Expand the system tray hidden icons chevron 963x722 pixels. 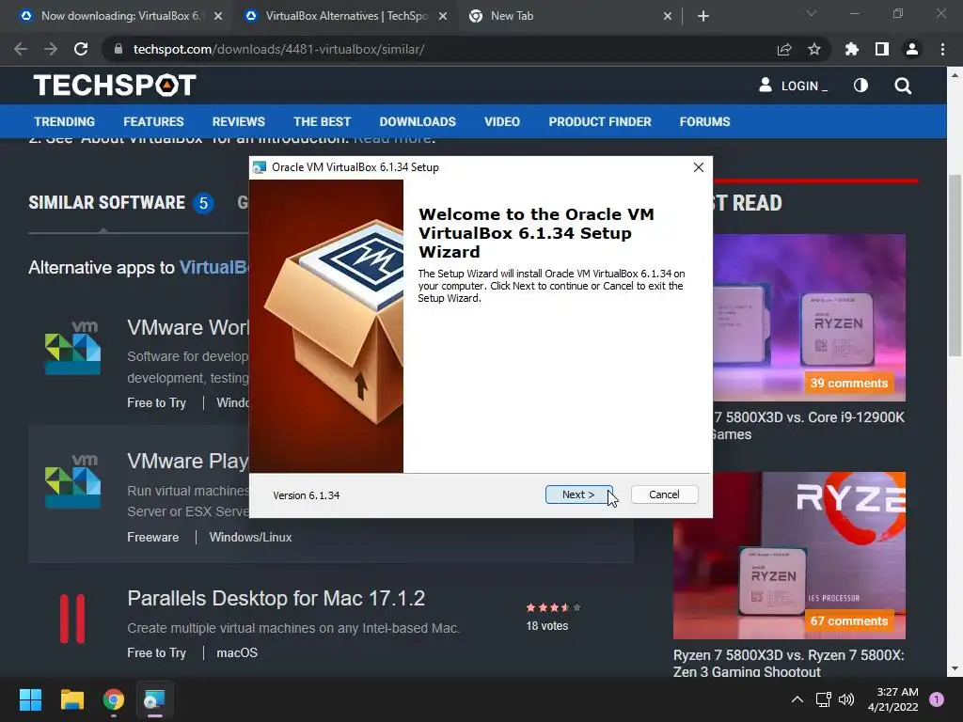tap(797, 699)
